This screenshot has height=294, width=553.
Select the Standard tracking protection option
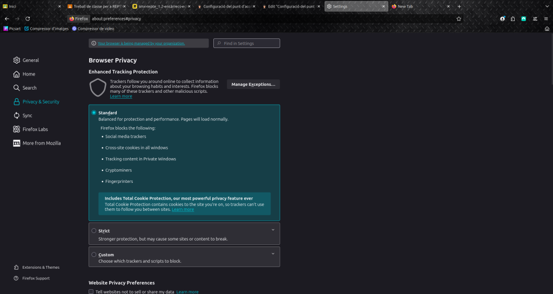click(x=94, y=113)
